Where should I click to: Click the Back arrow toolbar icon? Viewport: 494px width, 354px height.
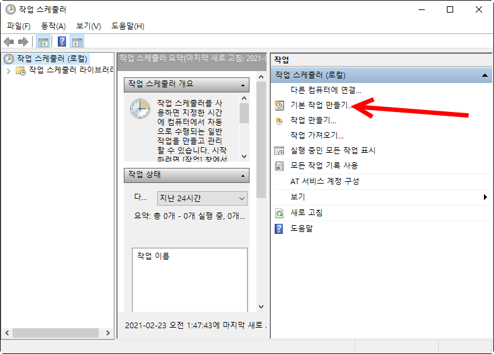[x=9, y=41]
